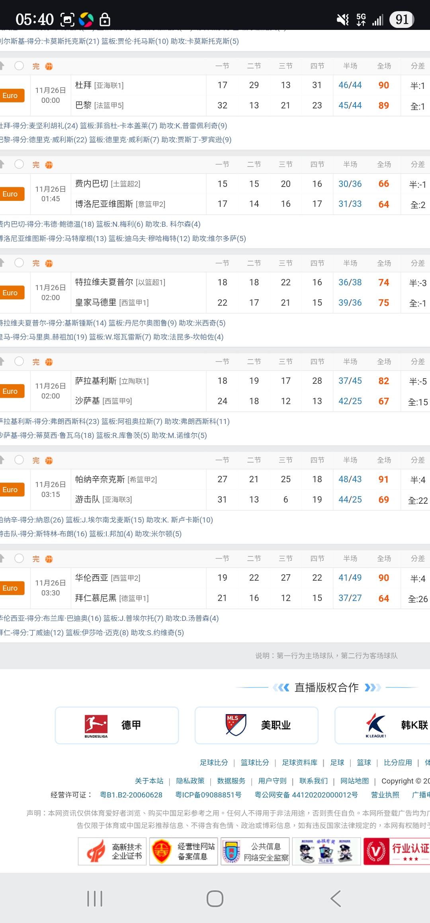The width and height of the screenshot is (430, 923).
Task: Tap the up-arrow icon above 帕纳辛奈克斯 match
Action: tap(2, 460)
